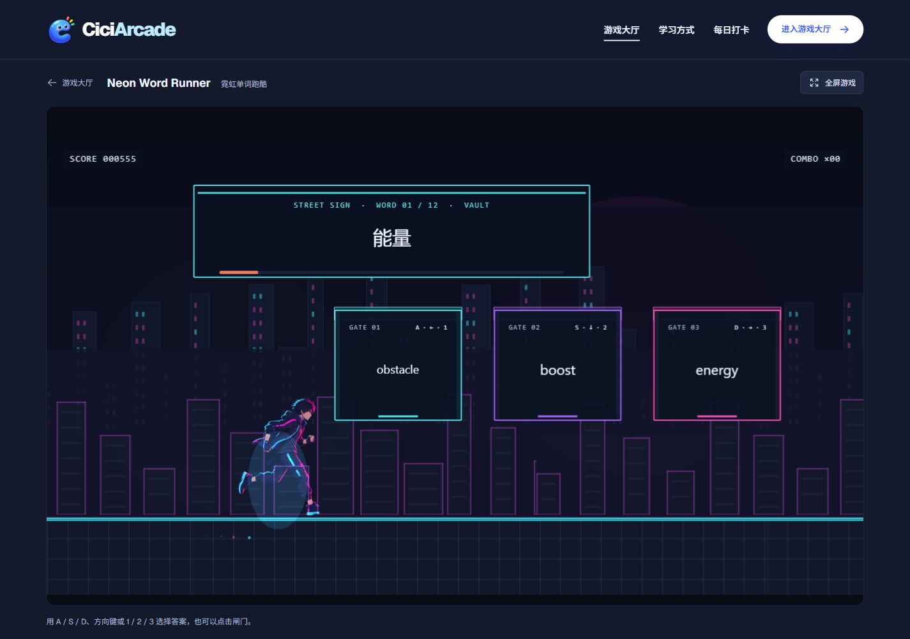This screenshot has width=910, height=639.
Task: Click the WORD 01 / 12 counter
Action: pos(407,205)
